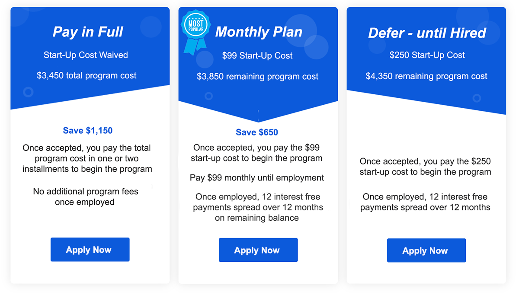Click the small ring decoration in Defer card
This screenshot has width=519, height=293.
[477, 98]
